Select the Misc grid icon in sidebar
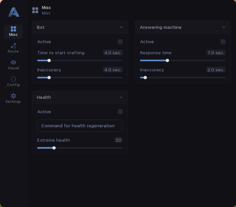This screenshot has width=236, height=207. click(x=13, y=29)
